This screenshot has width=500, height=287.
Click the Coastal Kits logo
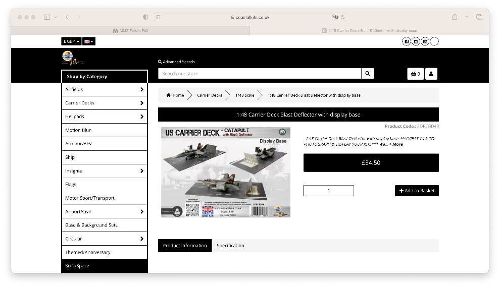point(72,59)
